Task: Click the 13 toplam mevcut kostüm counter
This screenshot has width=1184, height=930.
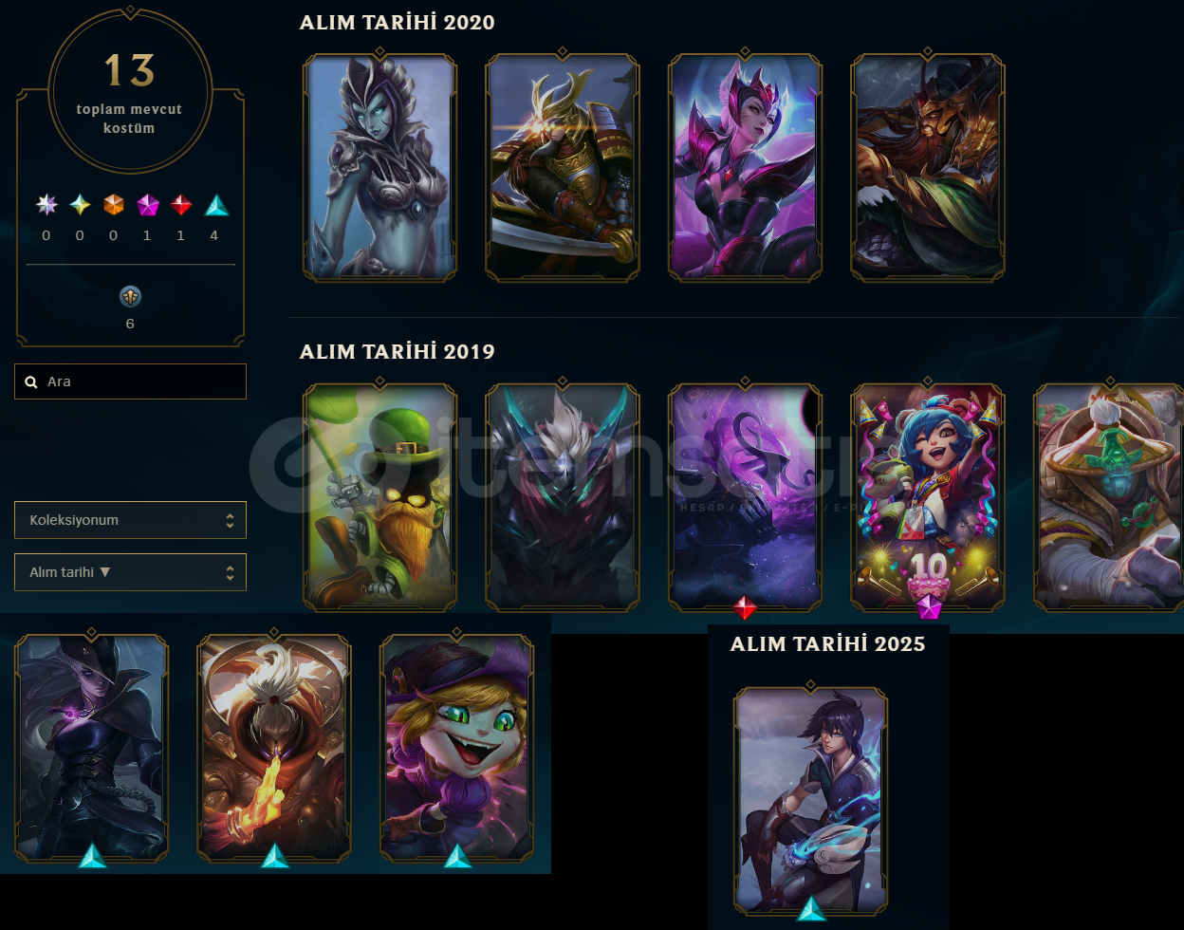Action: coord(130,93)
